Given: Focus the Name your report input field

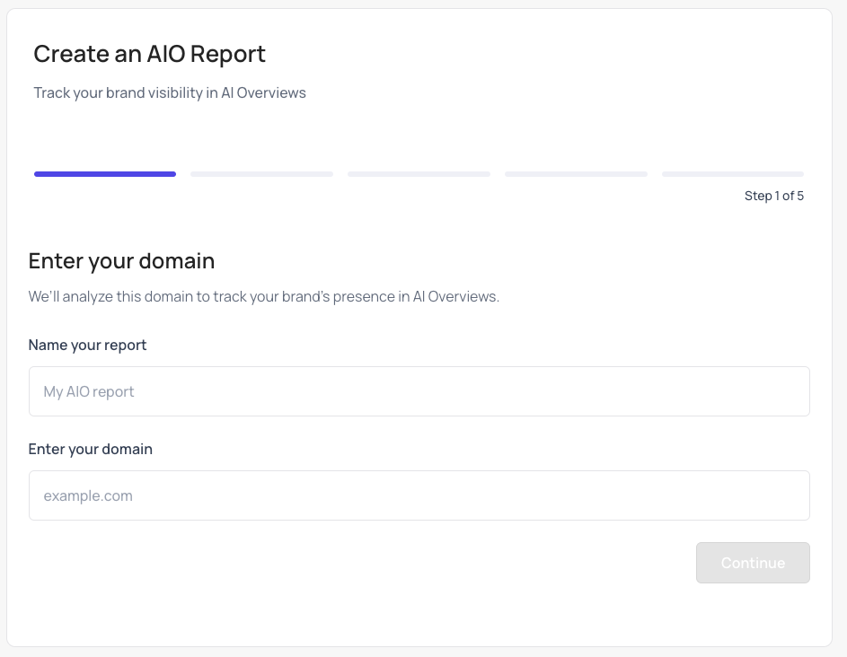Looking at the screenshot, I should (419, 391).
